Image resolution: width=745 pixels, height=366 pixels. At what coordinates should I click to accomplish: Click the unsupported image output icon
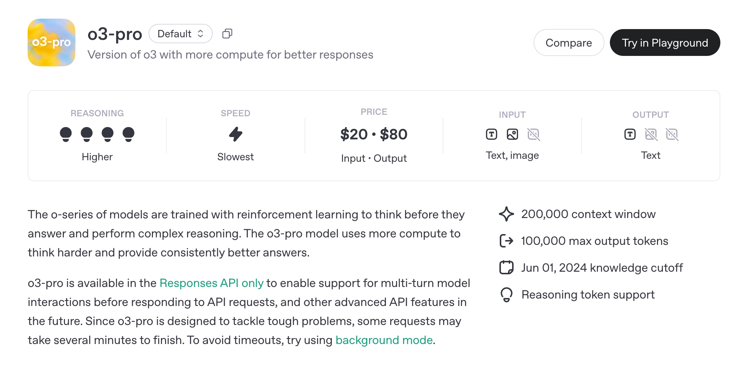click(651, 134)
